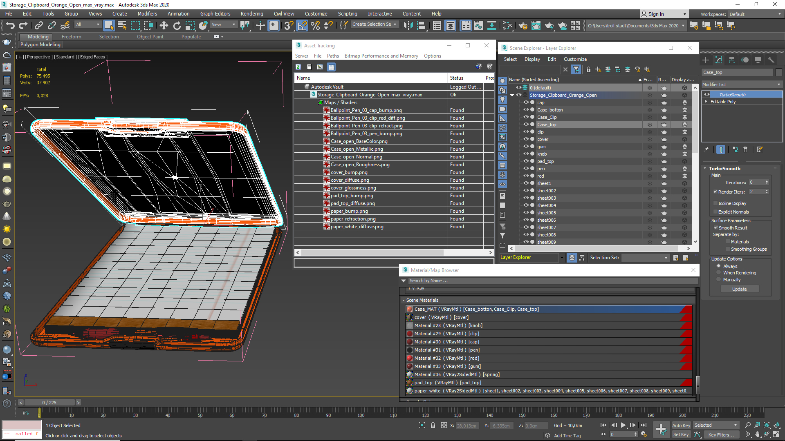This screenshot has height=441, width=785.
Task: Open Graph Editors menu
Action: pos(215,14)
